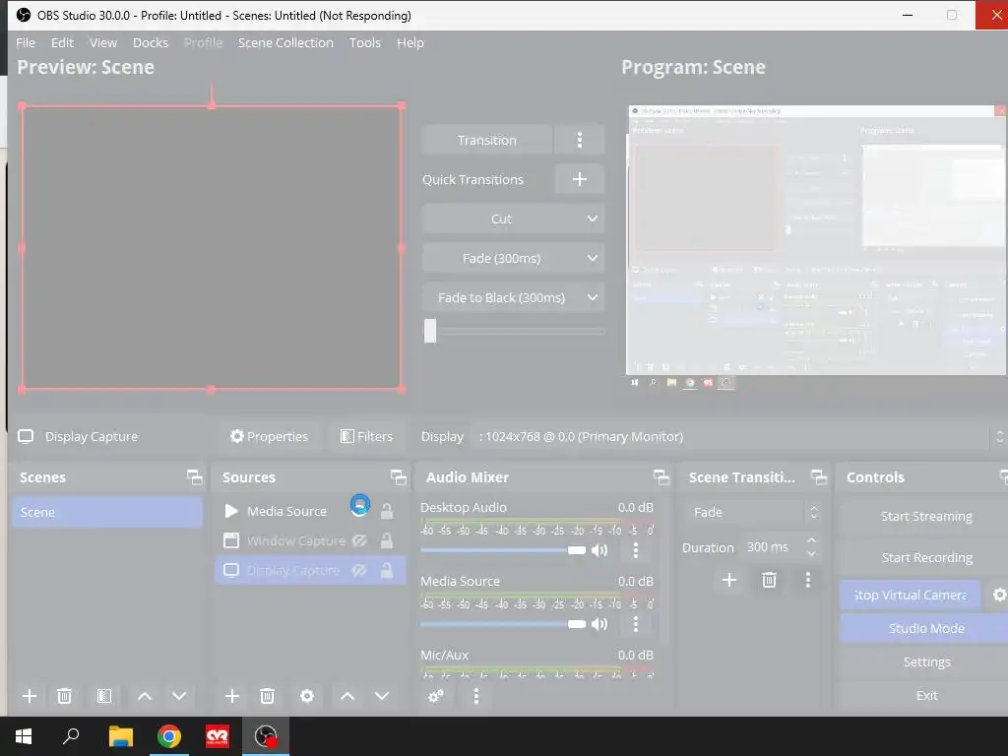Open the Display monitor selection dropdown
The height and width of the screenshot is (756, 1008).
[x=737, y=436]
